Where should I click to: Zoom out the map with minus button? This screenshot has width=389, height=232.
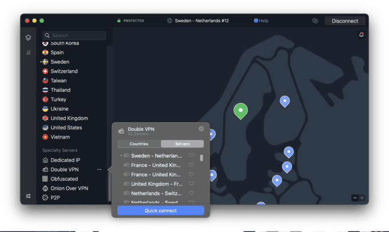(355, 198)
